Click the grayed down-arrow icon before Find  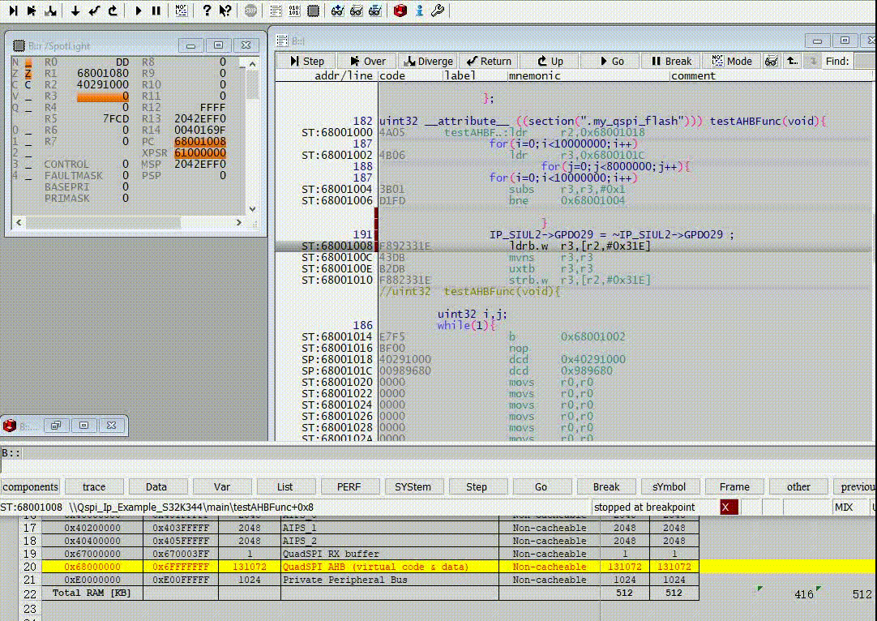813,61
